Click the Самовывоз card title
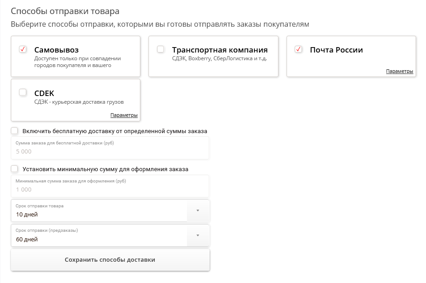 click(x=56, y=50)
